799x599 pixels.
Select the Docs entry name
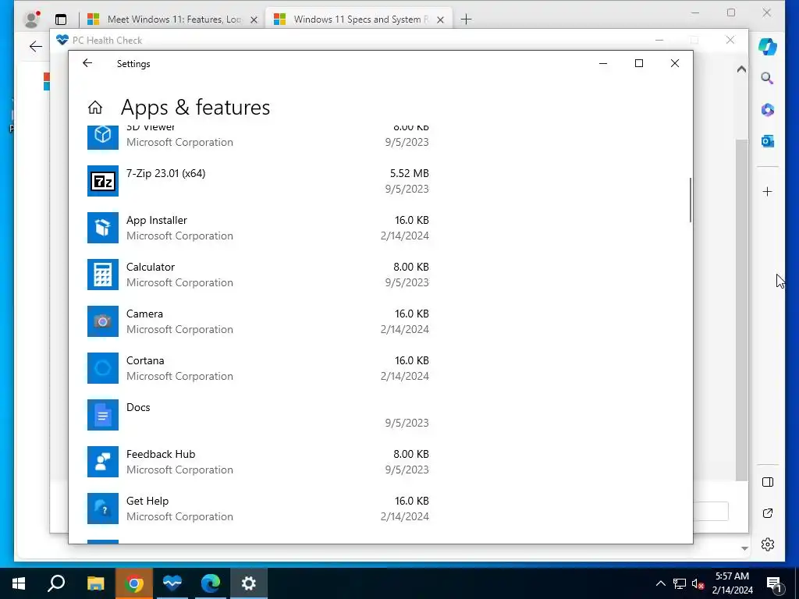[138, 407]
